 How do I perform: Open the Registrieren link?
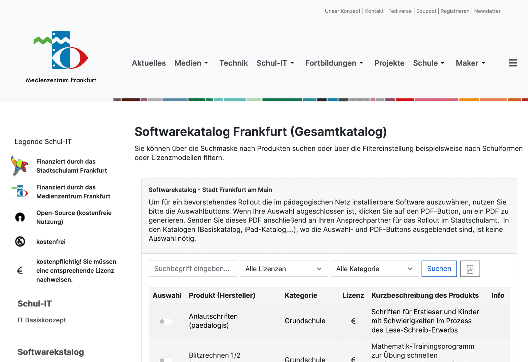(455, 11)
